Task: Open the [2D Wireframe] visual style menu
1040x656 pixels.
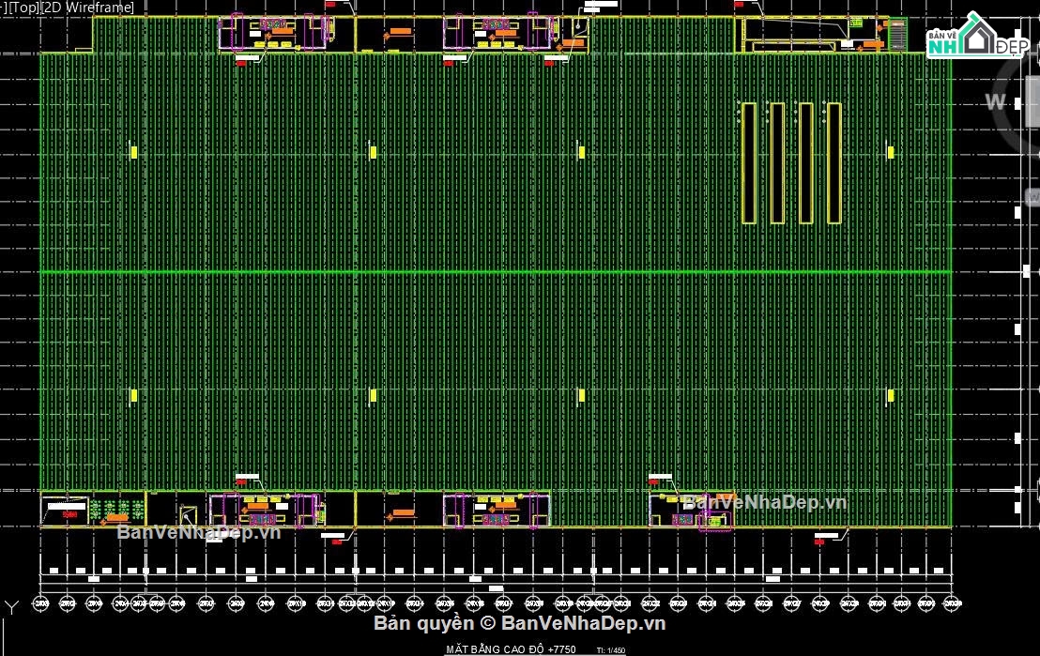Action: [x=86, y=8]
